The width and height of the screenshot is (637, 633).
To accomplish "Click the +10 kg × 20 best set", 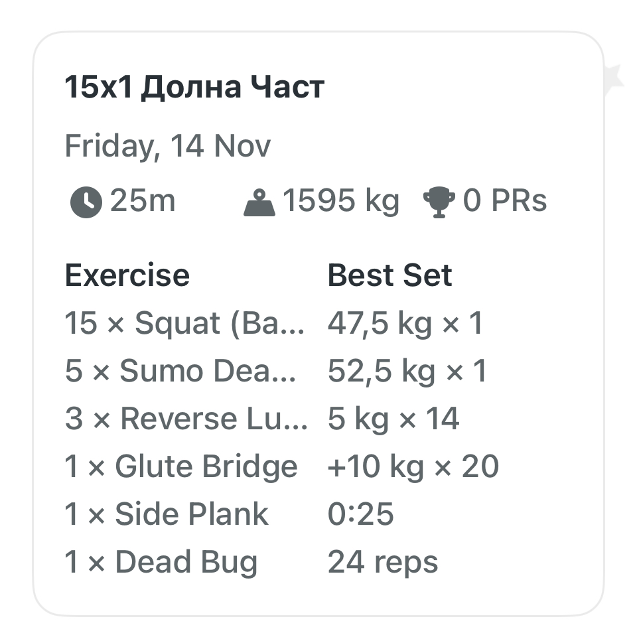I will point(413,467).
